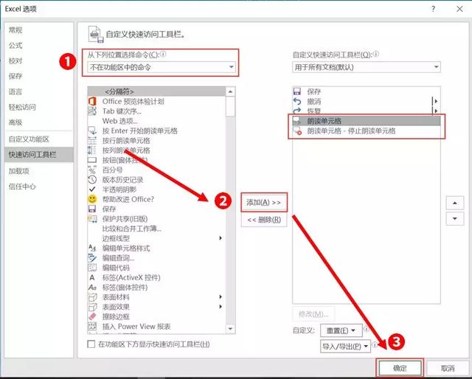Open the 保存 options category

point(39,76)
